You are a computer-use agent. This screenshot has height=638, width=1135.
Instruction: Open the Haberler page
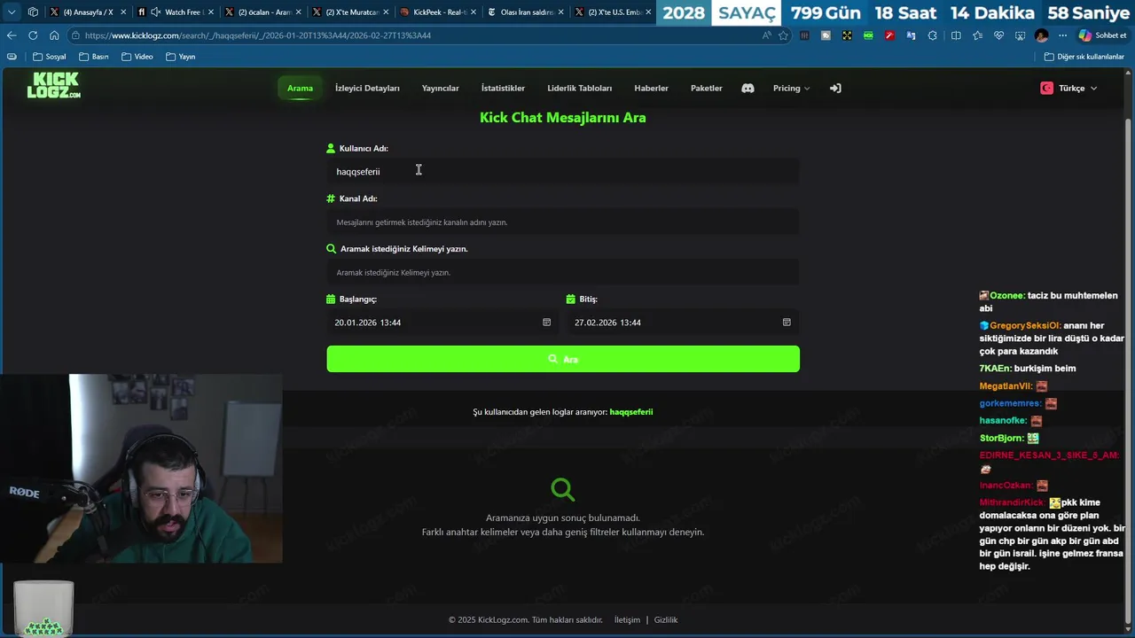pyautogui.click(x=652, y=88)
